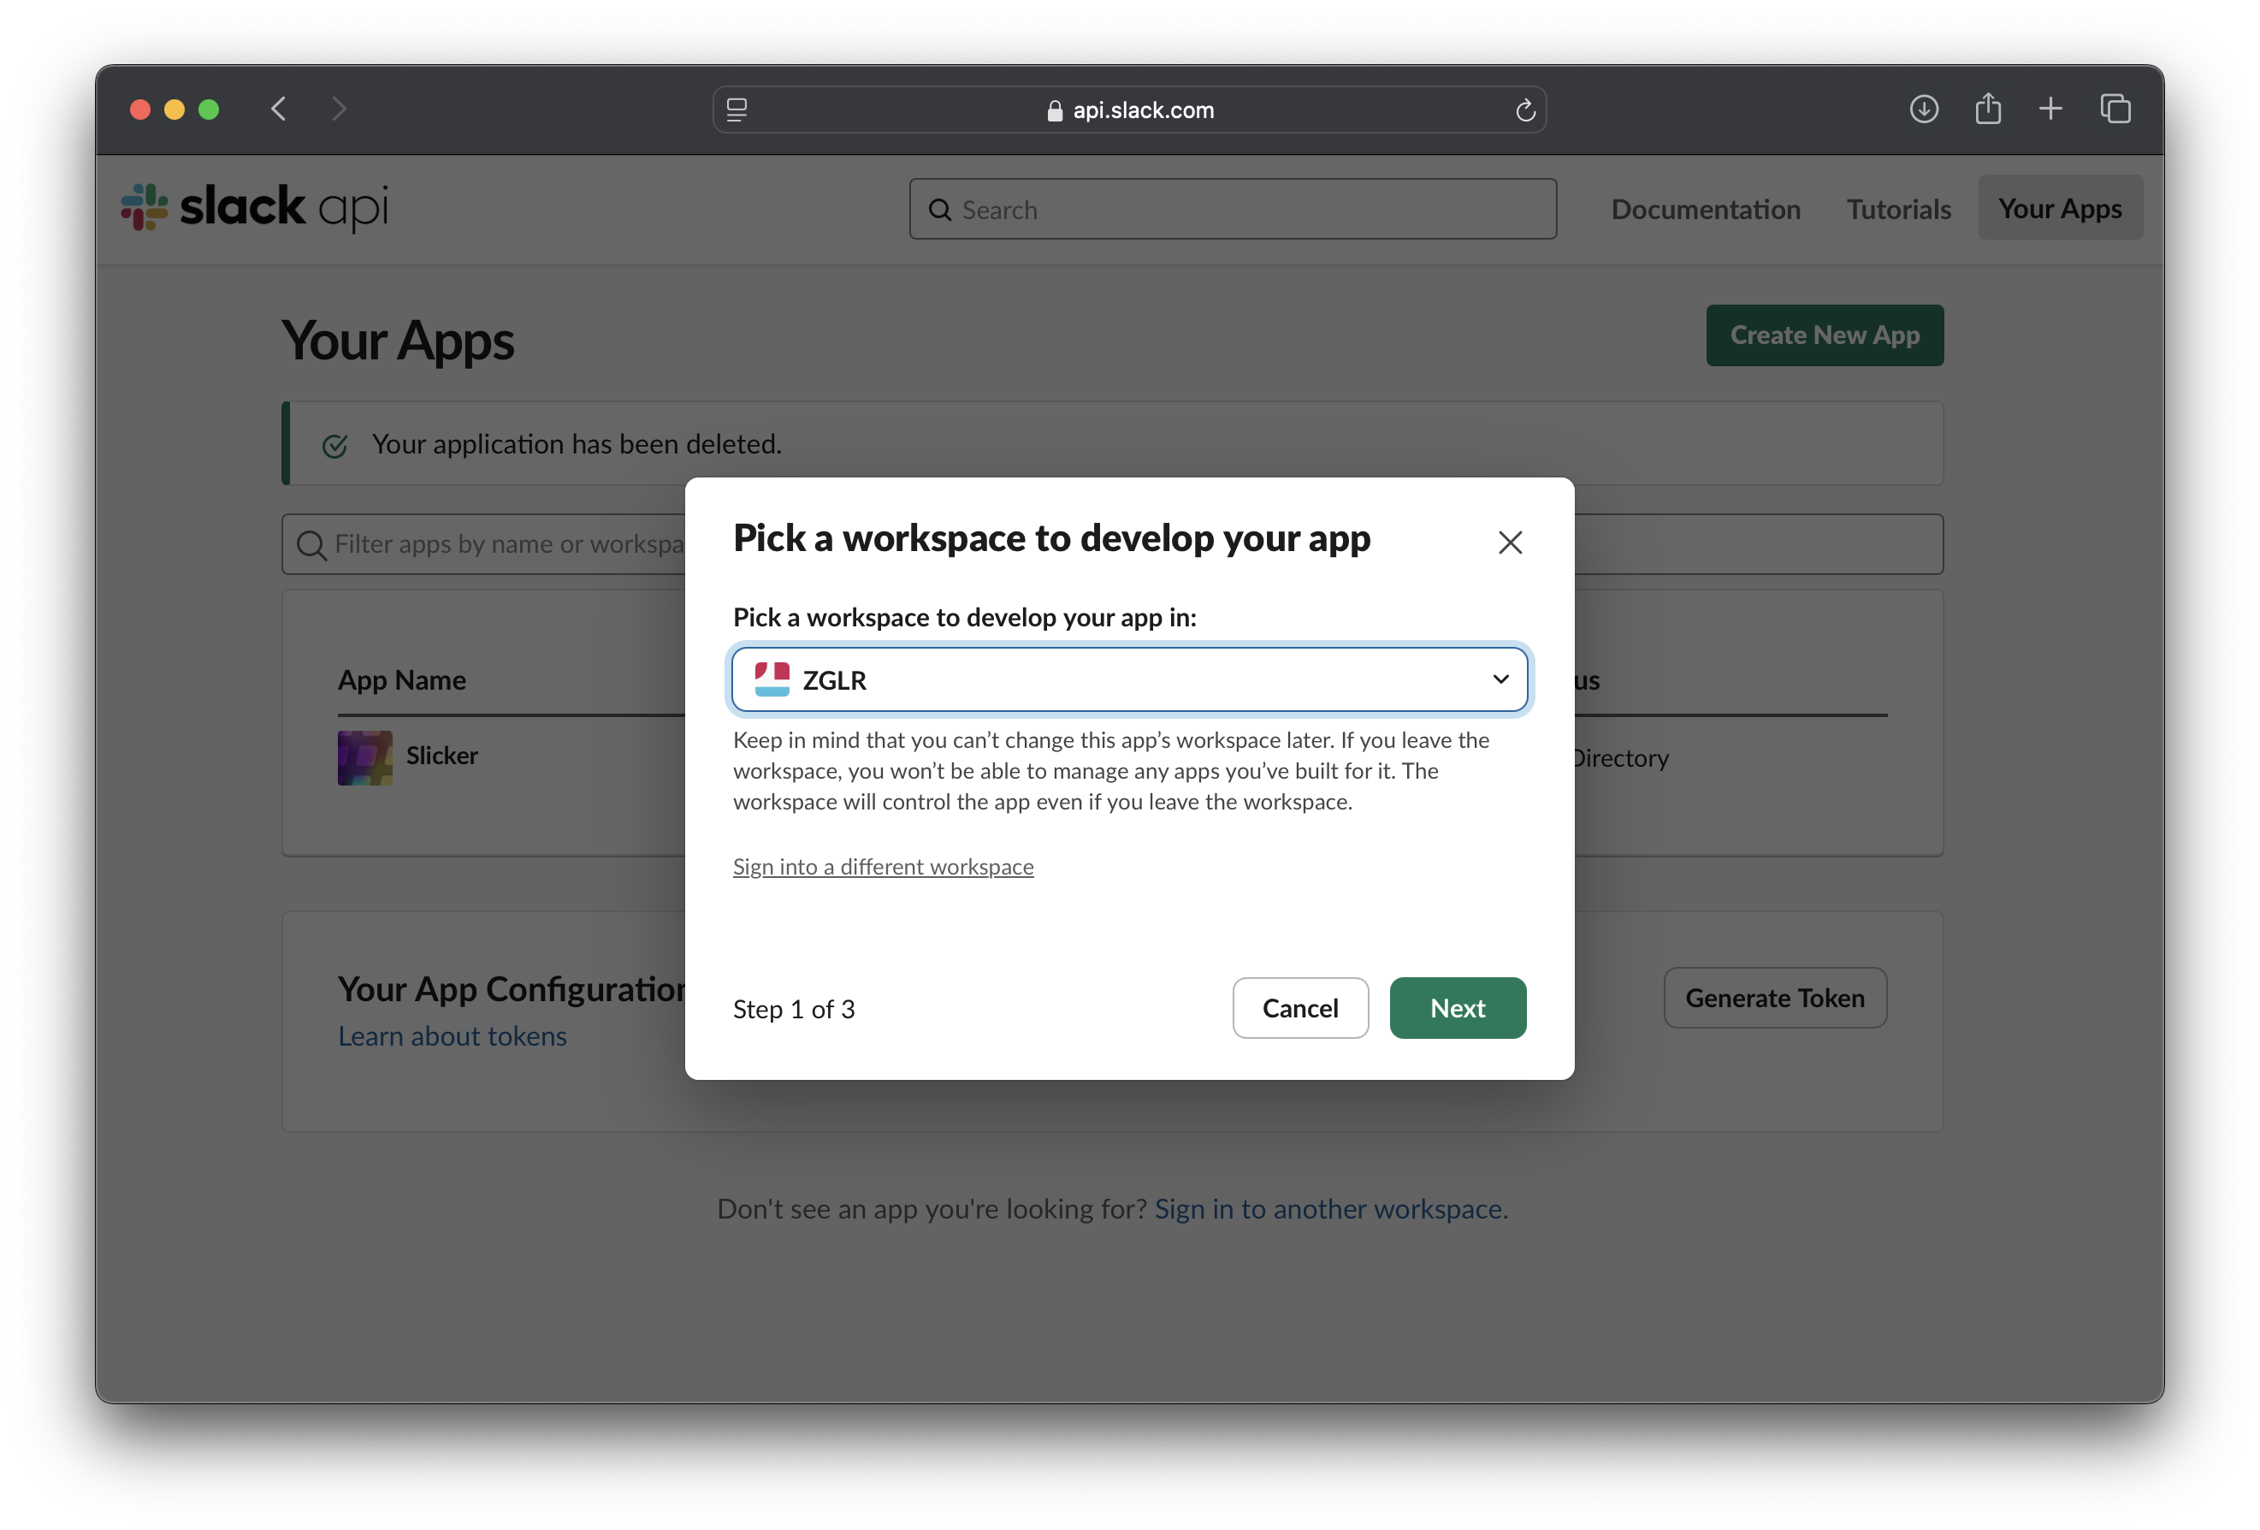Image resolution: width=2260 pixels, height=1530 pixels.
Task: Open a new tab with plus icon
Action: pos(2050,109)
